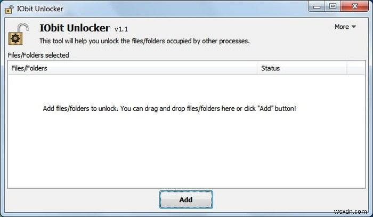Click the drag-and-drop hint text in the list
This screenshot has height=217, width=373.
169,108
